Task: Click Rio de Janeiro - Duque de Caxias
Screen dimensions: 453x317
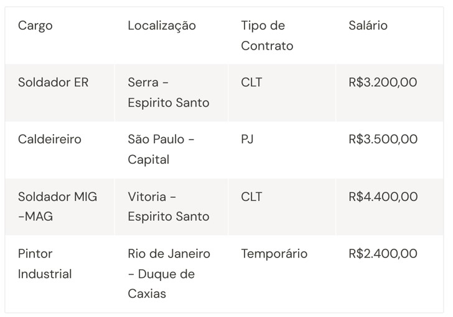Action: pos(169,274)
